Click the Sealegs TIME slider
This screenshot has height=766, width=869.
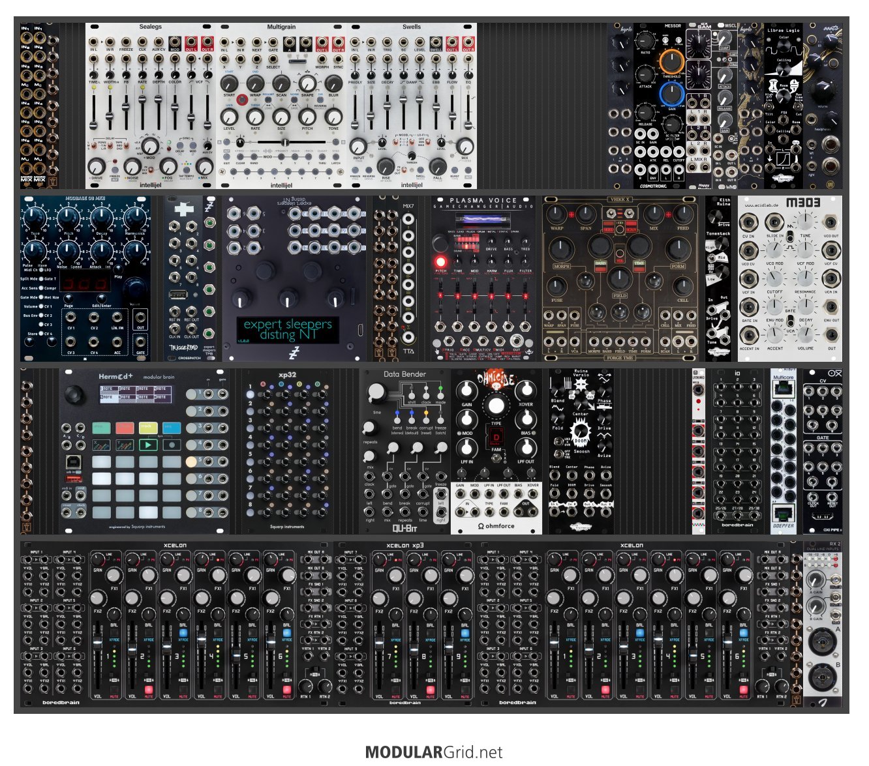coord(94,111)
